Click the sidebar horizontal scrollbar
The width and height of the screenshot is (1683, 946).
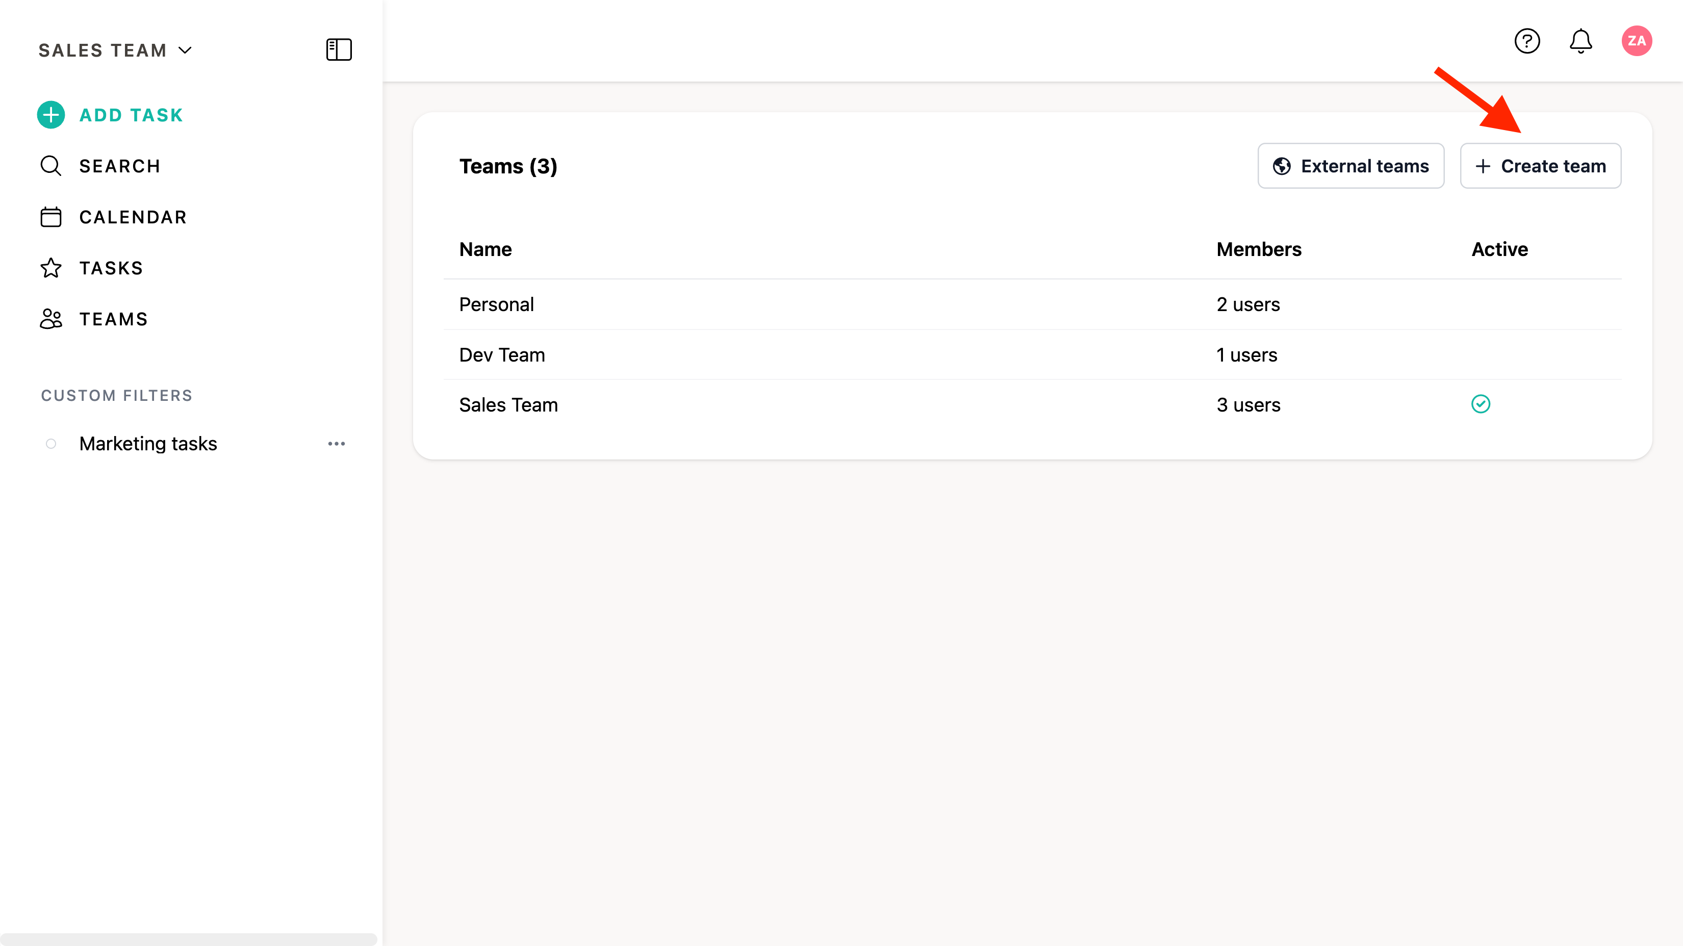pos(188,939)
